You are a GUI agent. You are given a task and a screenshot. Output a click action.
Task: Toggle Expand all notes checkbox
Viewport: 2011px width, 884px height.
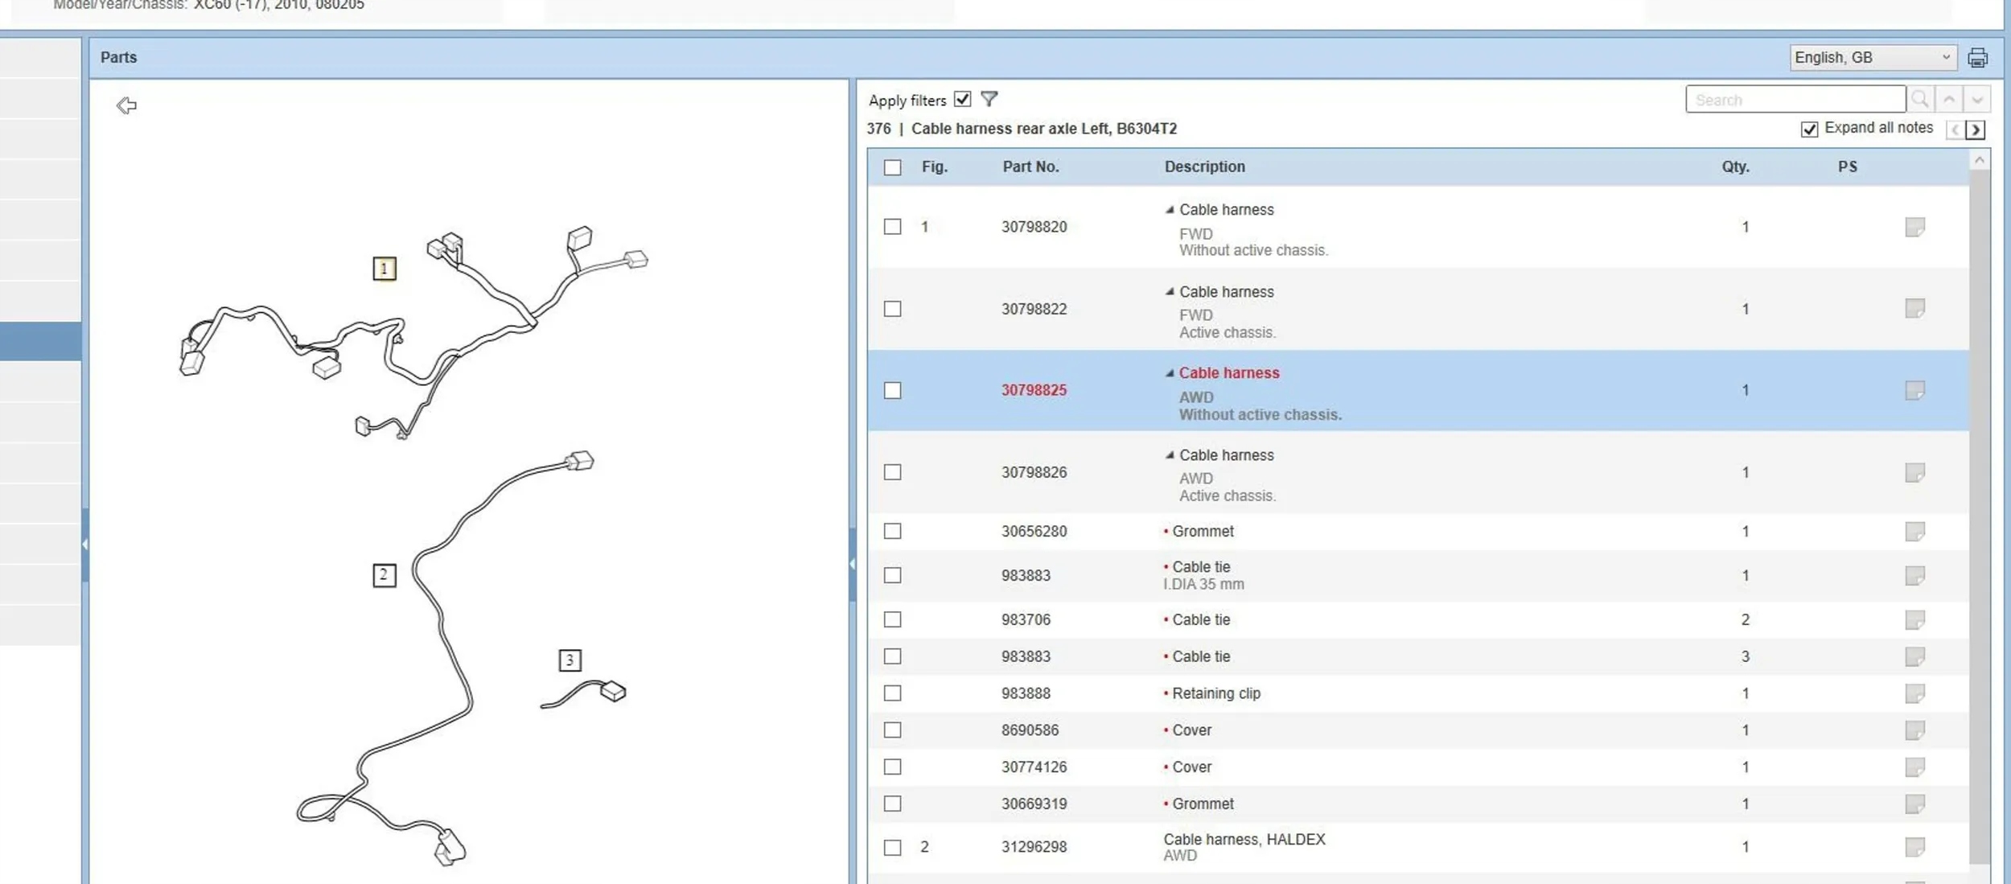(x=1809, y=129)
